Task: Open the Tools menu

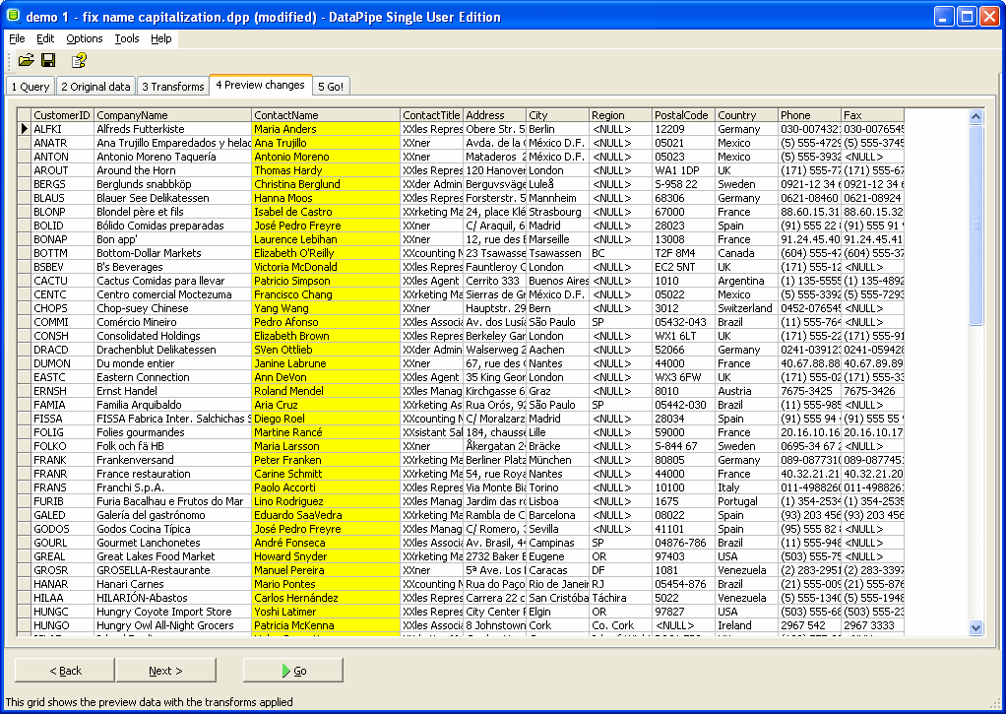Action: click(x=127, y=38)
